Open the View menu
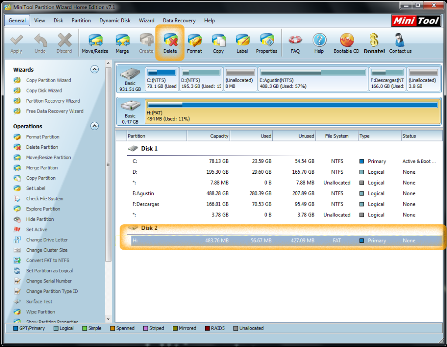This screenshot has width=447, height=347. point(40,21)
